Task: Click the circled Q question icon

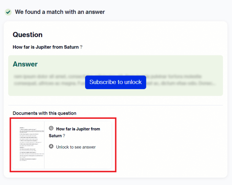Action: click(51, 128)
